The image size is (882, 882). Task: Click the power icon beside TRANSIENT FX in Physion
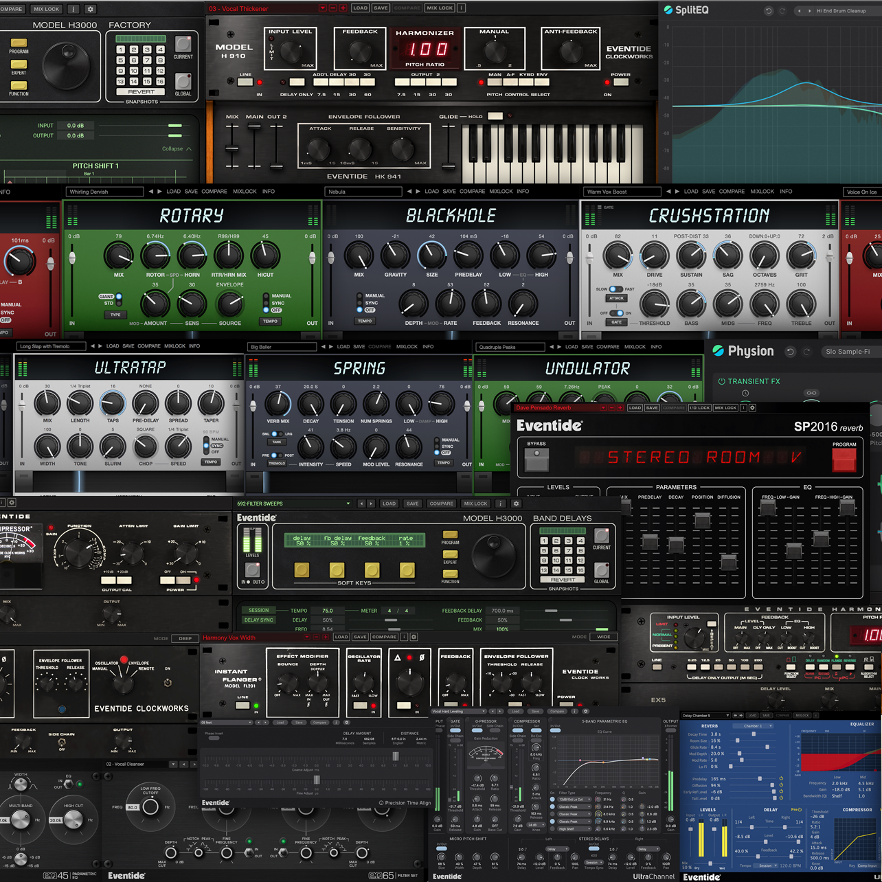(x=722, y=381)
